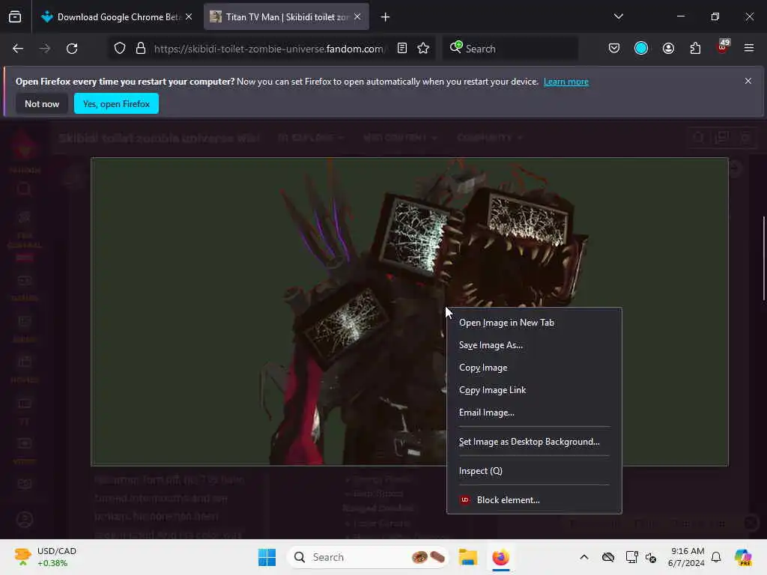
Task: Show hidden tray icons chevron
Action: coord(584,557)
